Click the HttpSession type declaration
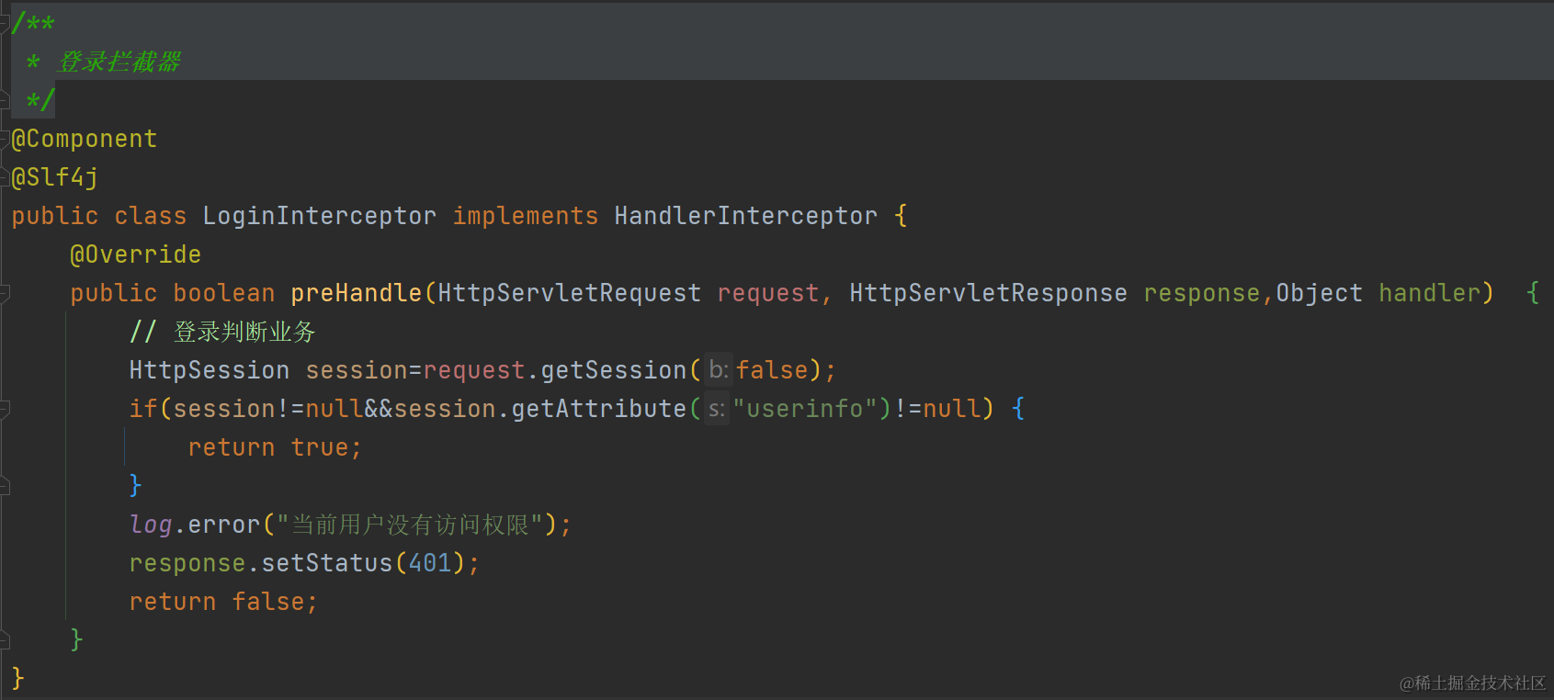 tap(210, 370)
